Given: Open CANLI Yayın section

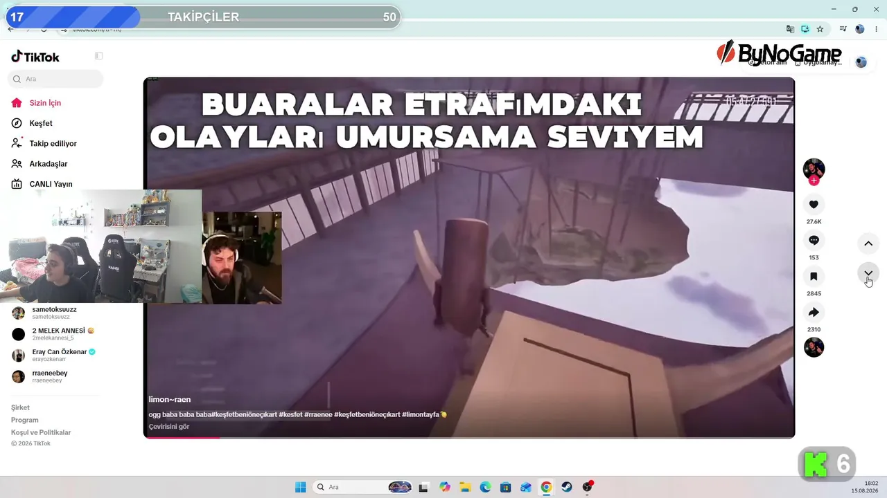Looking at the screenshot, I should coord(51,184).
